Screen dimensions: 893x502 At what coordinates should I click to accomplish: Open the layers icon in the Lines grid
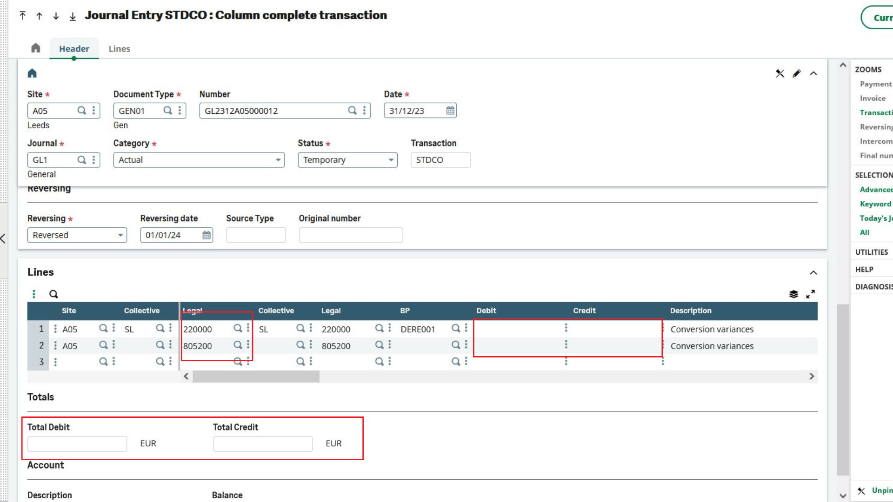point(793,294)
